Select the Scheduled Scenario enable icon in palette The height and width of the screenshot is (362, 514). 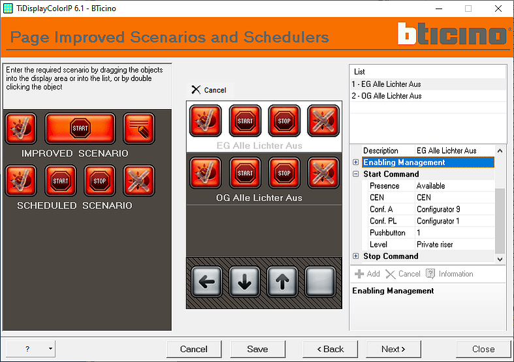tap(21, 180)
